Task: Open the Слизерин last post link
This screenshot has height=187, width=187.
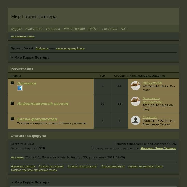Action: click(x=150, y=117)
